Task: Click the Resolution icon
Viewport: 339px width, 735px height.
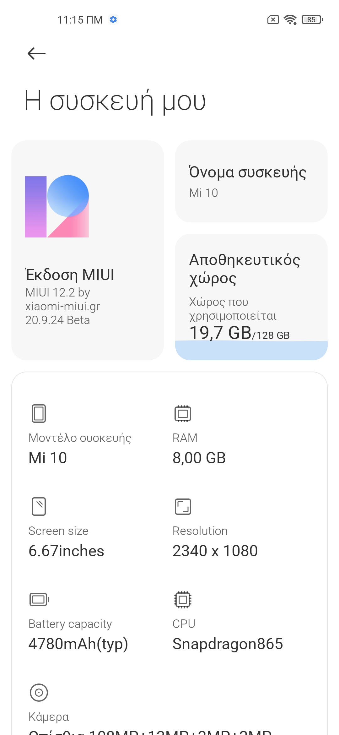Action: click(183, 506)
